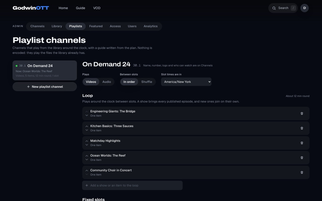
Task: Click the Loop section heading
Action: [88, 95]
